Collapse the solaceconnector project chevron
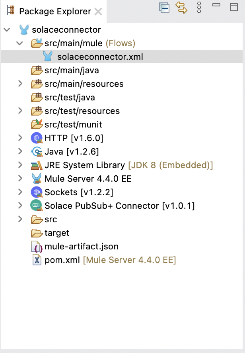The width and height of the screenshot is (245, 353). (6, 29)
